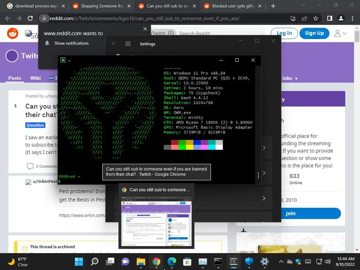Open Windows Security shield in the taskbar
Viewport: 360px width, 270px height.
[249, 262]
